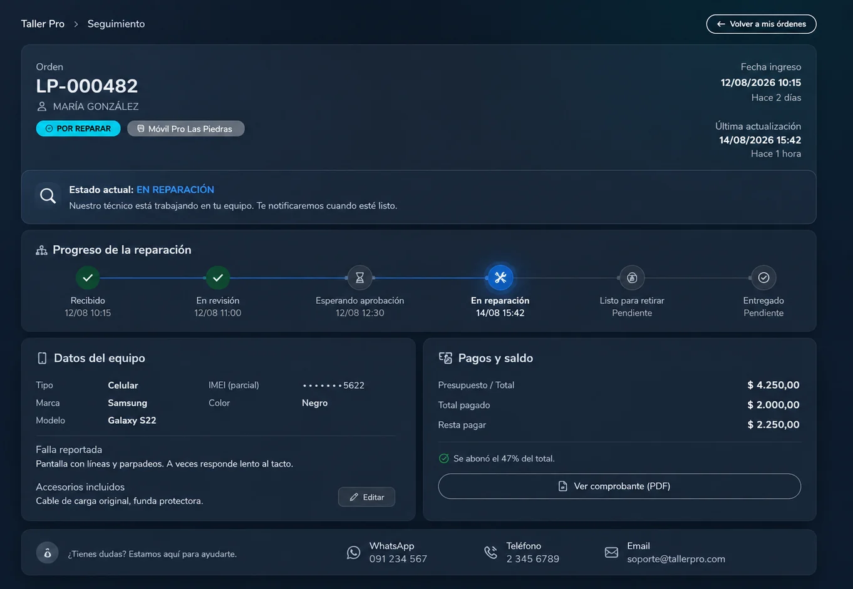The width and height of the screenshot is (853, 589).
Task: Click the Teléfono handset icon
Action: [490, 552]
